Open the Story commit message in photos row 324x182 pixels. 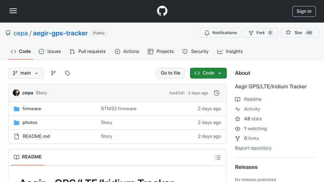(x=107, y=123)
